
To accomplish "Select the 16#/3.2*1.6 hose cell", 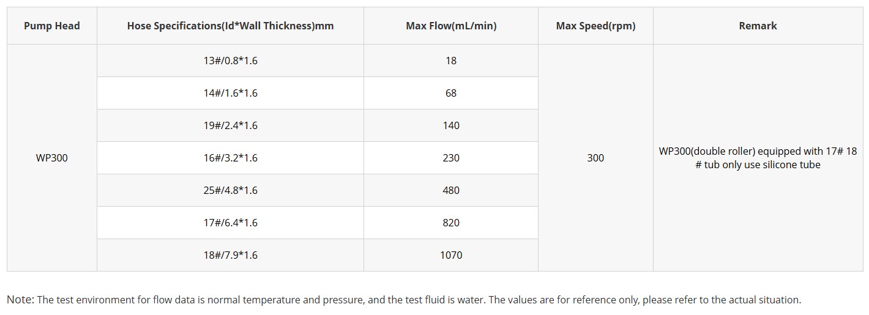I will [x=230, y=158].
